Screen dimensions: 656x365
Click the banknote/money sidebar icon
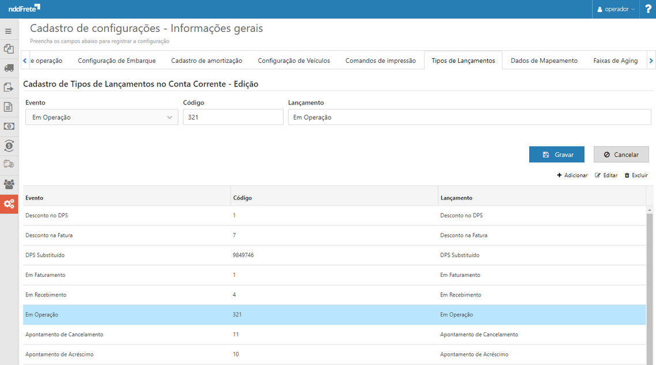point(9,126)
